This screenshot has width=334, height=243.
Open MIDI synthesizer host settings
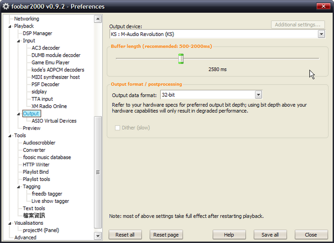click(56, 77)
